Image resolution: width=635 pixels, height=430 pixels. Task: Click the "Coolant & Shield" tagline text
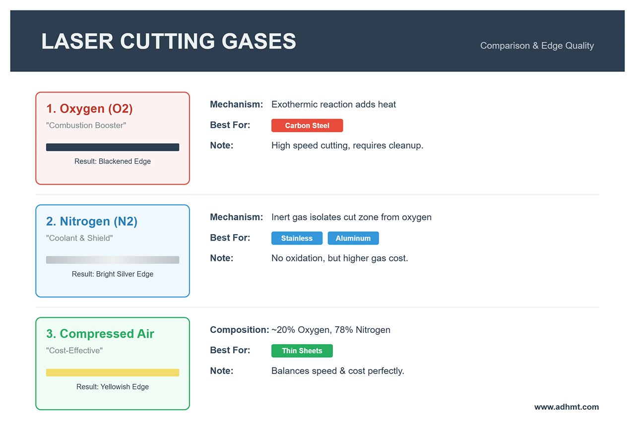(x=79, y=238)
